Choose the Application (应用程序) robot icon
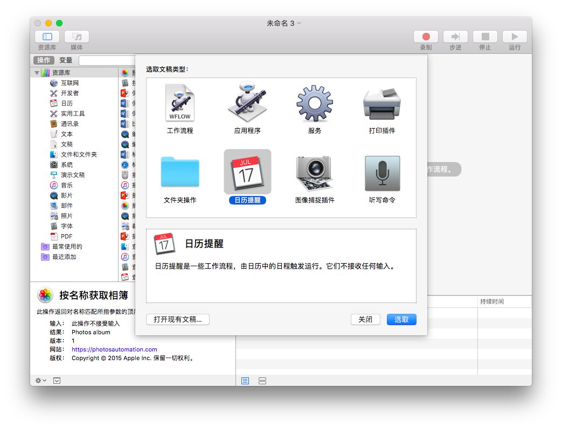This screenshot has width=562, height=429. 247,103
